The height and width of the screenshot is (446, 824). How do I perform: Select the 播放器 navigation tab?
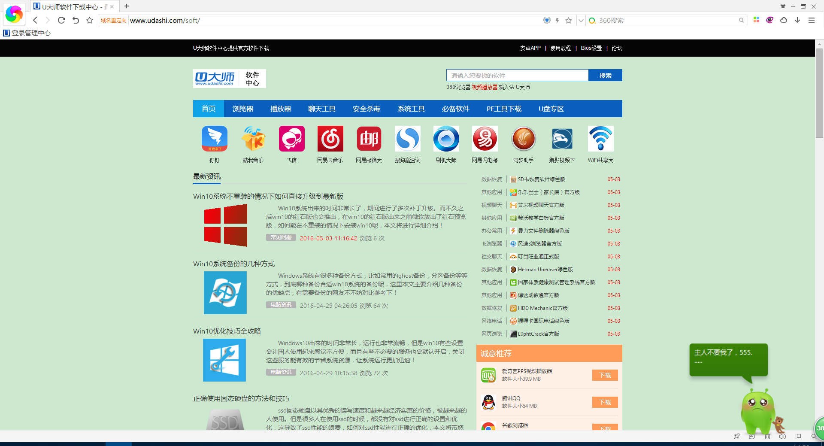pyautogui.click(x=281, y=109)
